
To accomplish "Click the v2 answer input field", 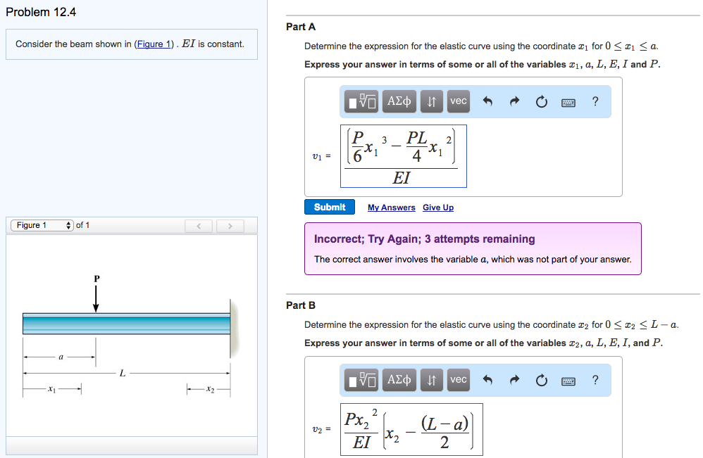I will pyautogui.click(x=411, y=429).
